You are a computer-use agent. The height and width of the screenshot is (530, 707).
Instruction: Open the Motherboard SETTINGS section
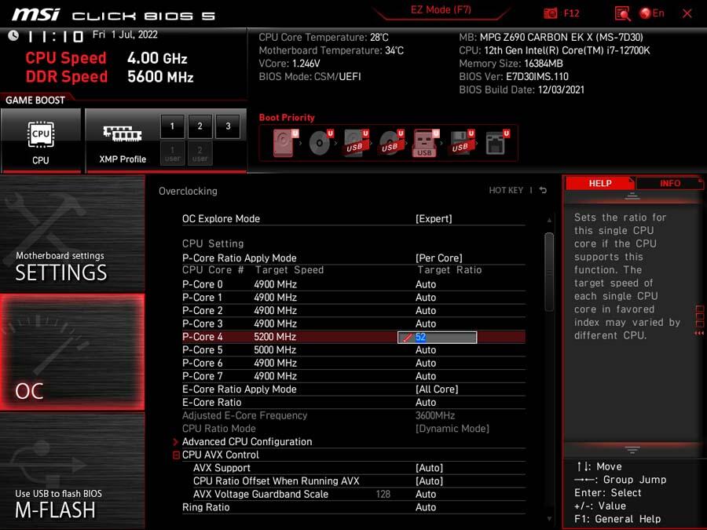point(72,233)
